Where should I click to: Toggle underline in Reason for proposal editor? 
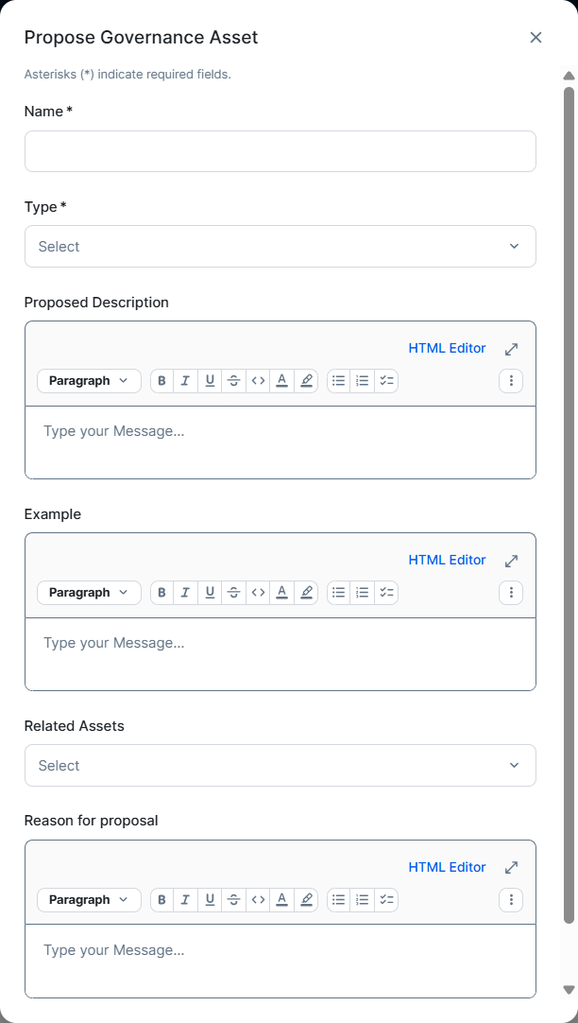[x=210, y=900]
